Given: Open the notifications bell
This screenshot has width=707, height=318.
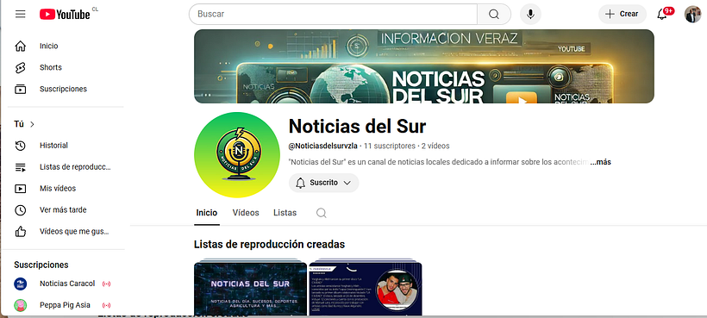Looking at the screenshot, I should click(662, 14).
